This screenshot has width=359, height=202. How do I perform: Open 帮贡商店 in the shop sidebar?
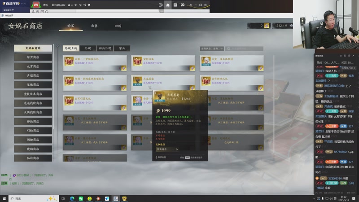coord(33,57)
